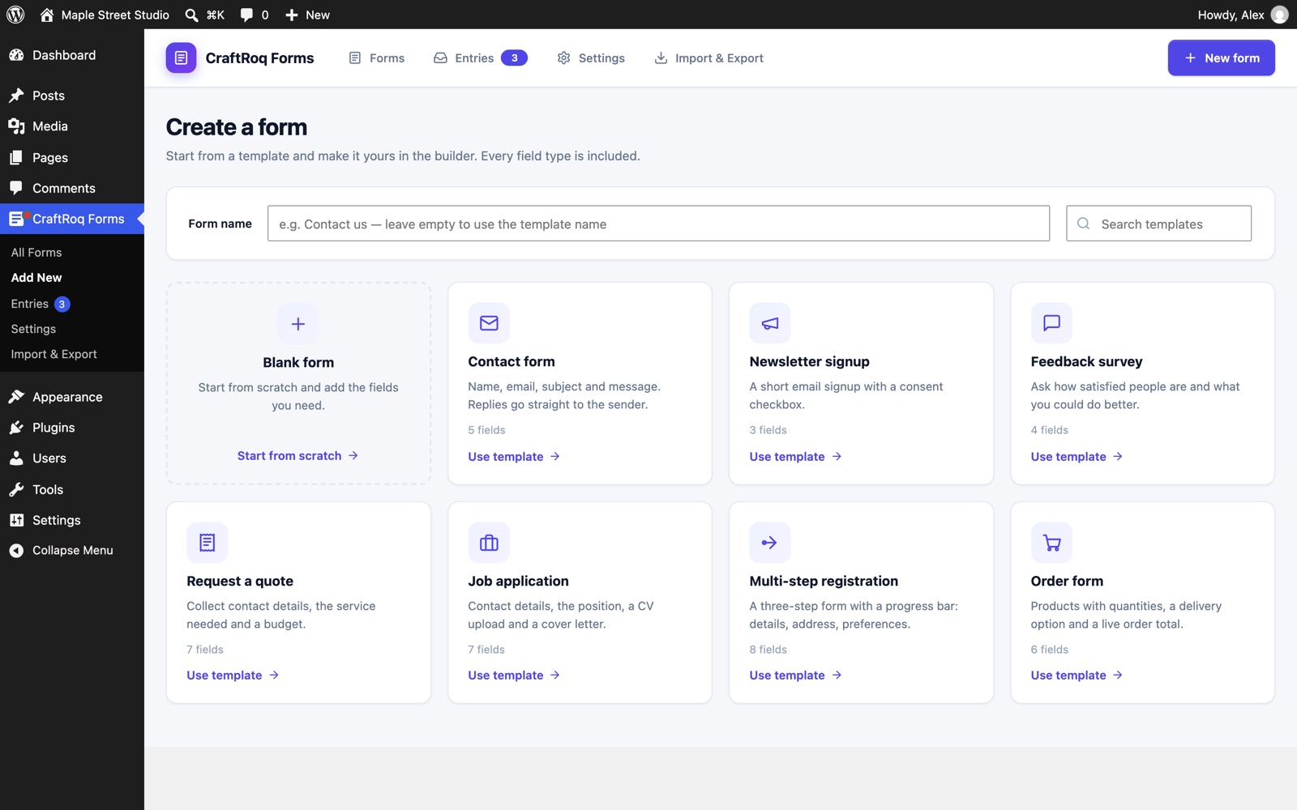Screen dimensions: 1297x810
Task: Click the plus icon on Blank form card
Action: [x=298, y=324]
